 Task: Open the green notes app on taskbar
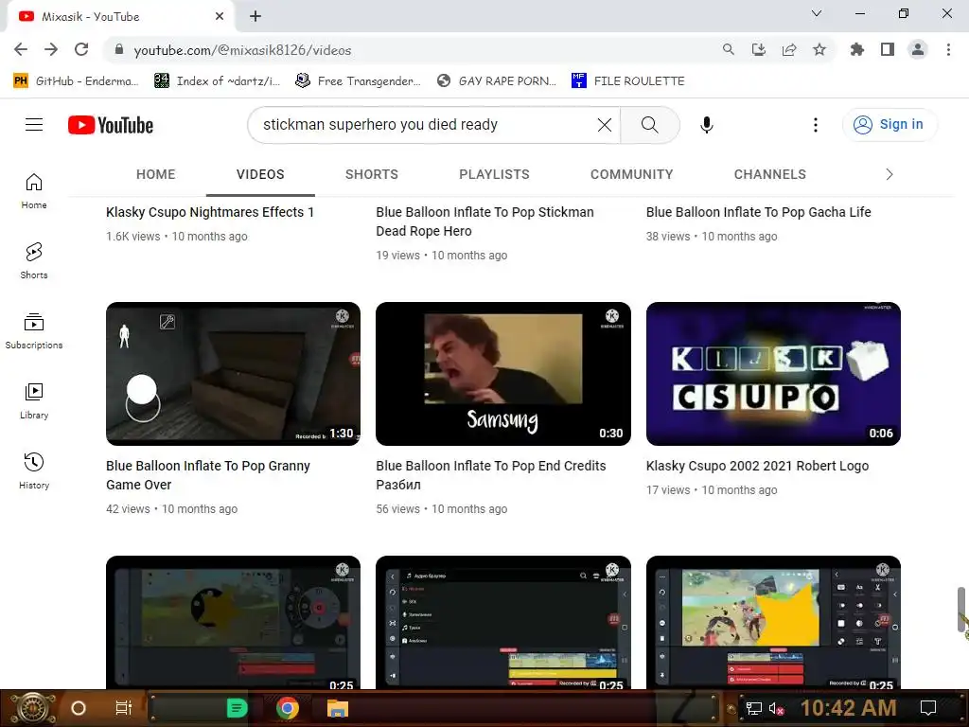pos(237,708)
